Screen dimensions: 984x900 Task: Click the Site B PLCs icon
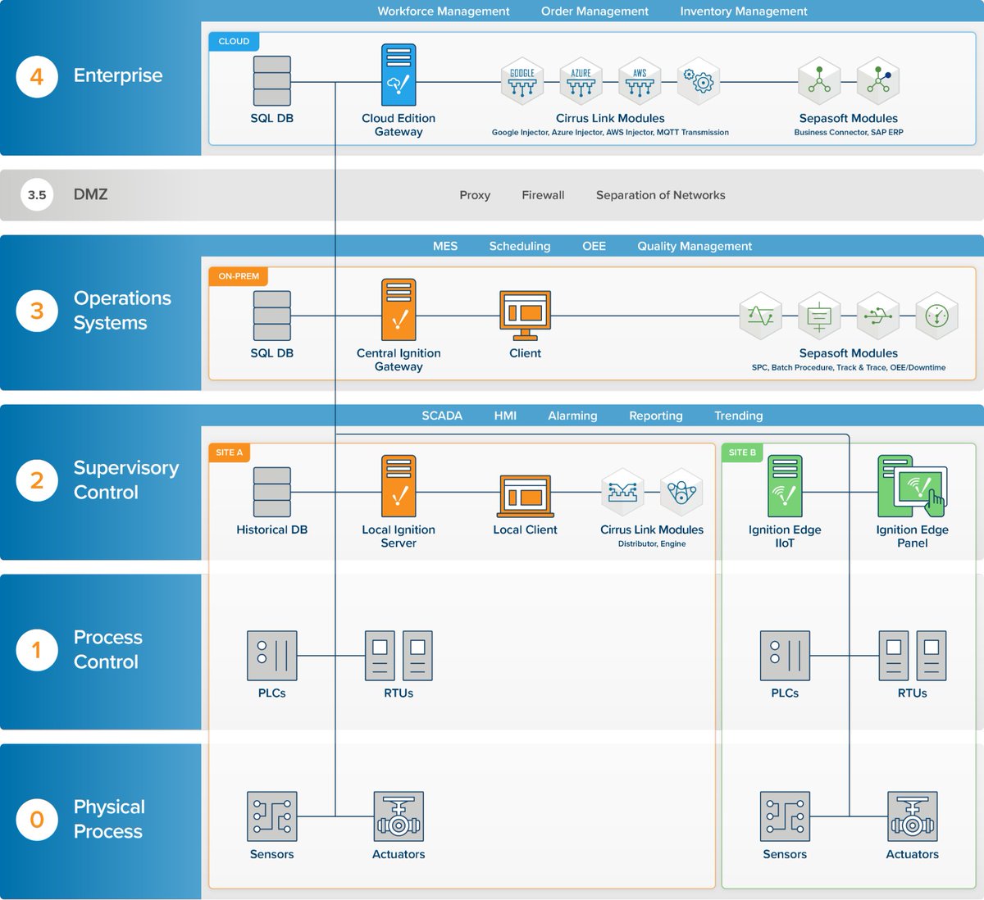[x=785, y=656]
